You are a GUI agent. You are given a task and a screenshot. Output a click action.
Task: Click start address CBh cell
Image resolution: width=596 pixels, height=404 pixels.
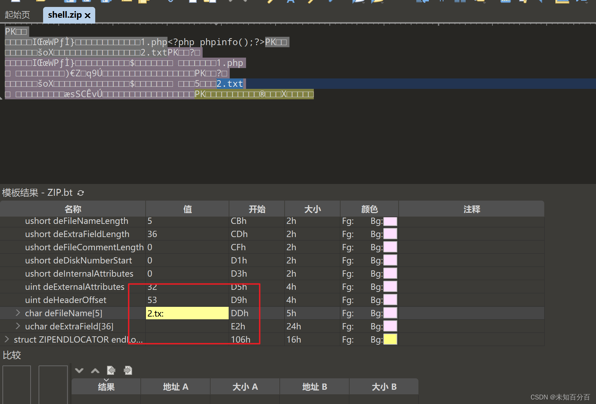[x=239, y=221]
